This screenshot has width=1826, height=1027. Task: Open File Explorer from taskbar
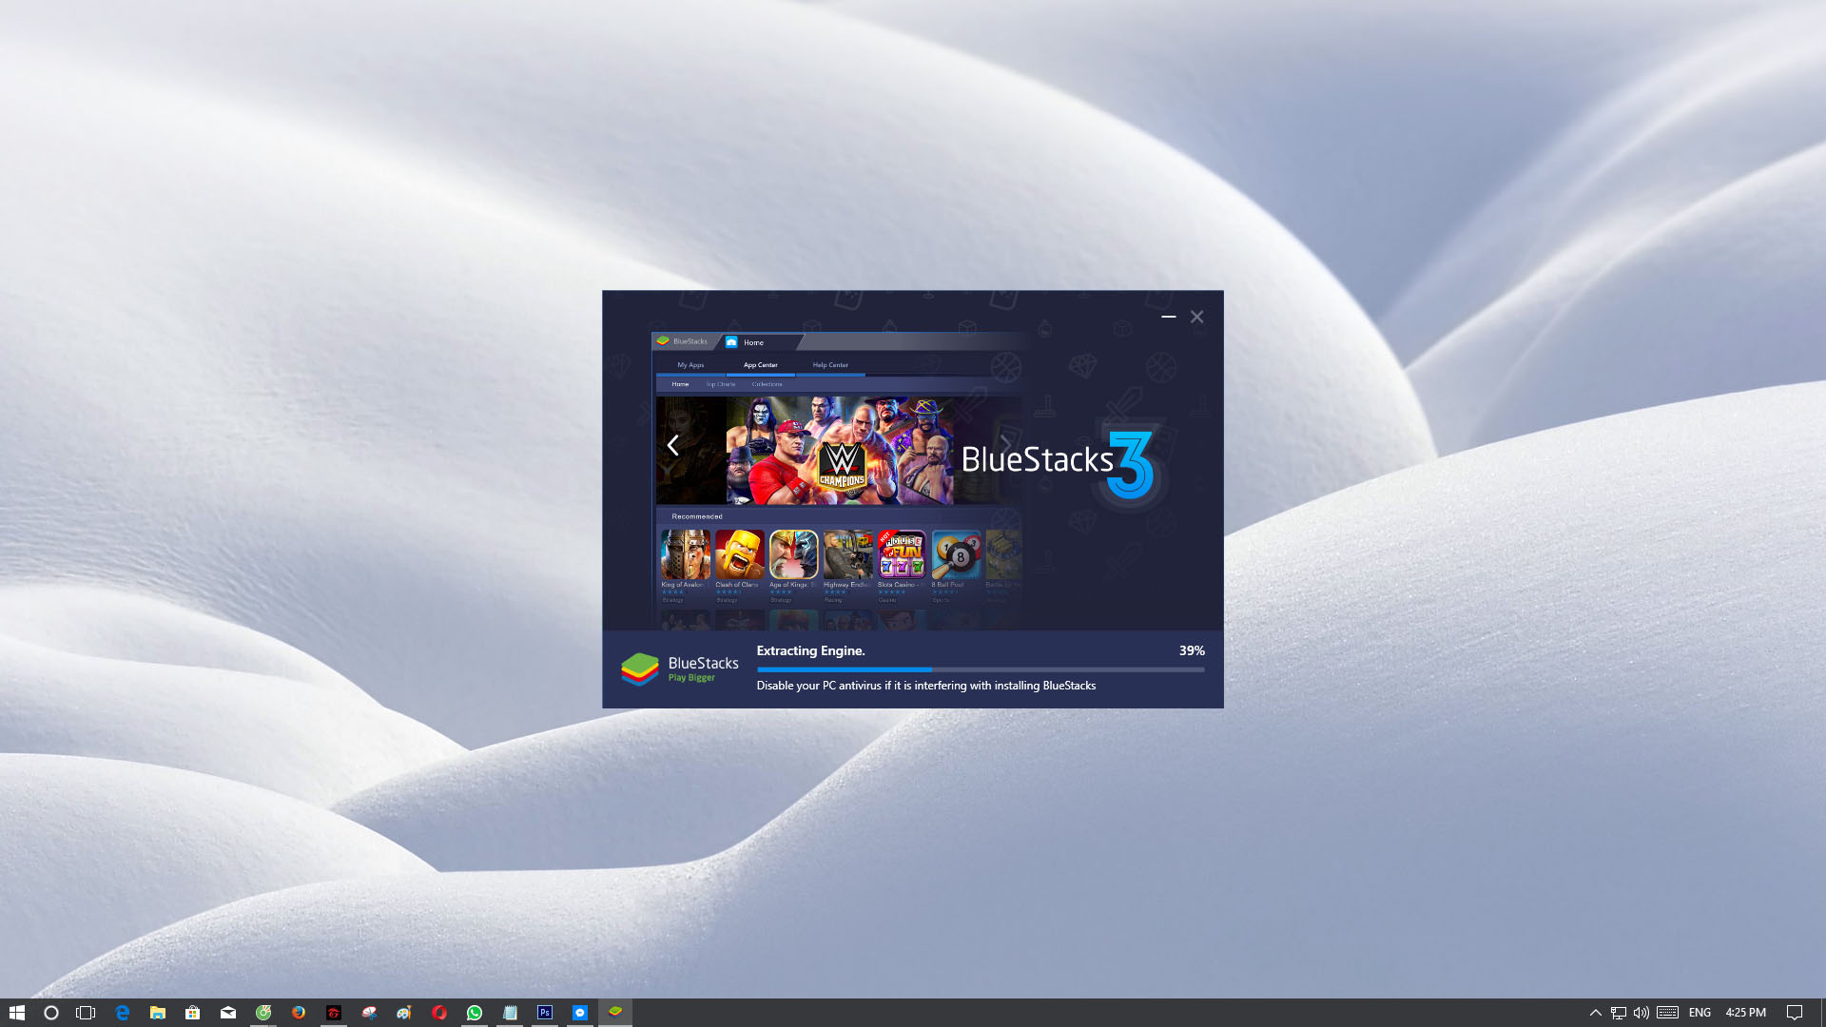[158, 1013]
